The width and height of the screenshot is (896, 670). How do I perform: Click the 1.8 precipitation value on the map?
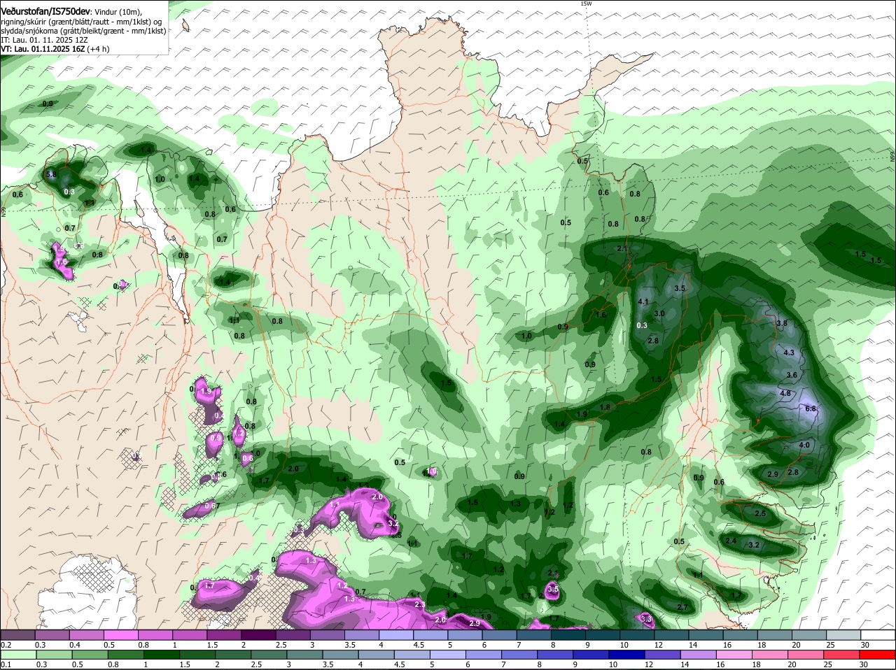coord(605,407)
